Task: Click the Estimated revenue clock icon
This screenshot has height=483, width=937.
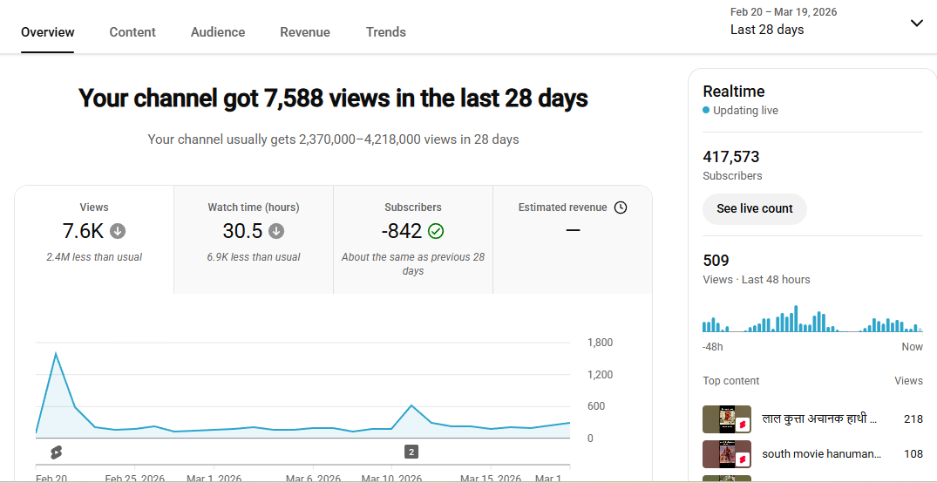Action: coord(621,207)
